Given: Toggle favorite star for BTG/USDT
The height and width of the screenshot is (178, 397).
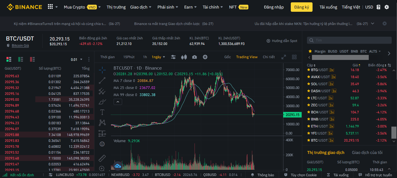Looking at the screenshot, I should [x=309, y=70].
